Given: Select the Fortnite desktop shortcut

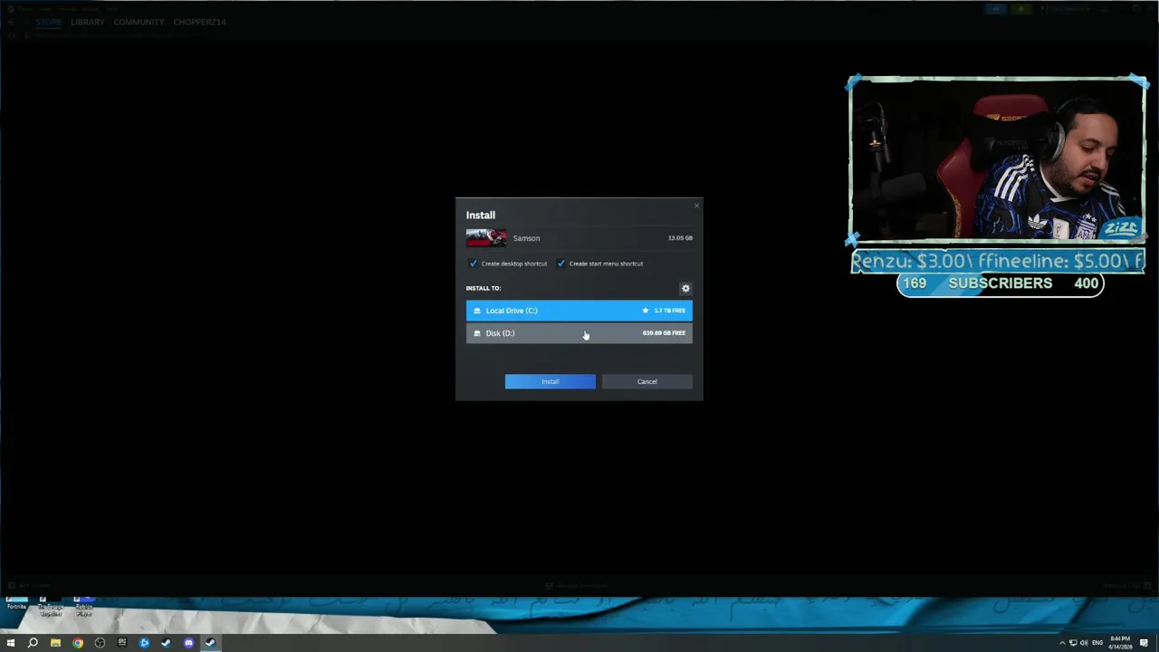Looking at the screenshot, I should (x=16, y=603).
